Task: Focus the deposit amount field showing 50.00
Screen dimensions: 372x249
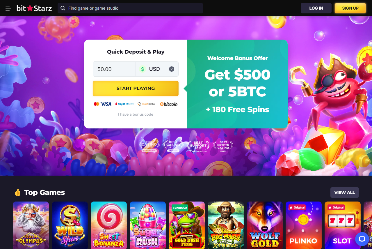Action: click(114, 69)
